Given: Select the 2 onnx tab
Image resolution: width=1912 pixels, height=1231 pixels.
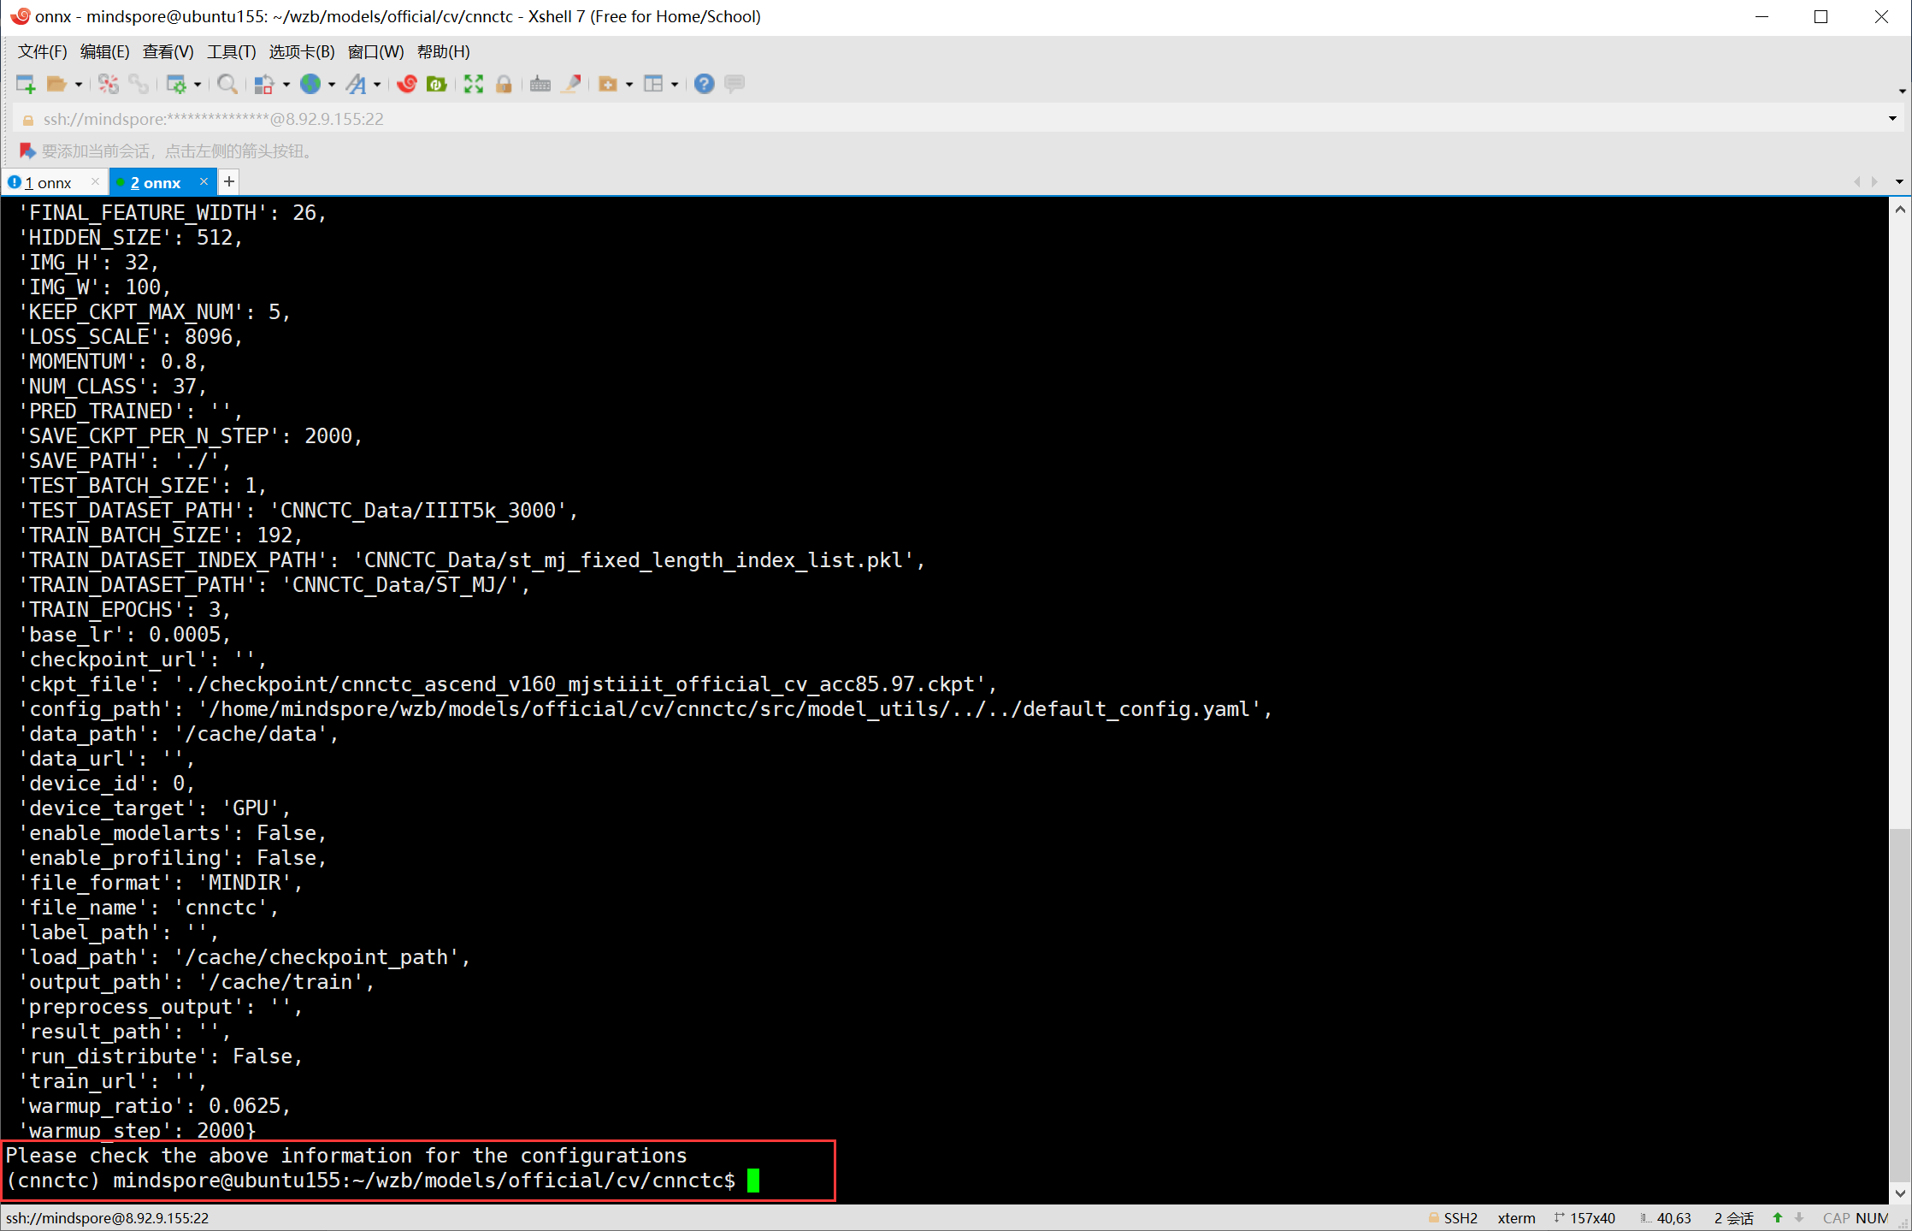Looking at the screenshot, I should pos(156,183).
